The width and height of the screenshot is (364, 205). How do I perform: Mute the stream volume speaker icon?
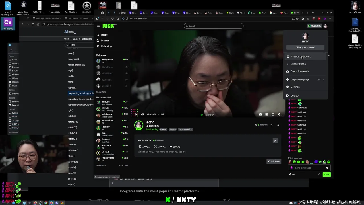point(142,114)
